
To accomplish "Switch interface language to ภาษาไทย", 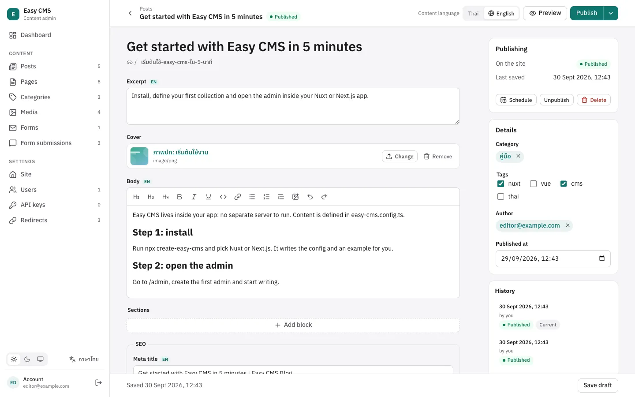I will [x=84, y=359].
